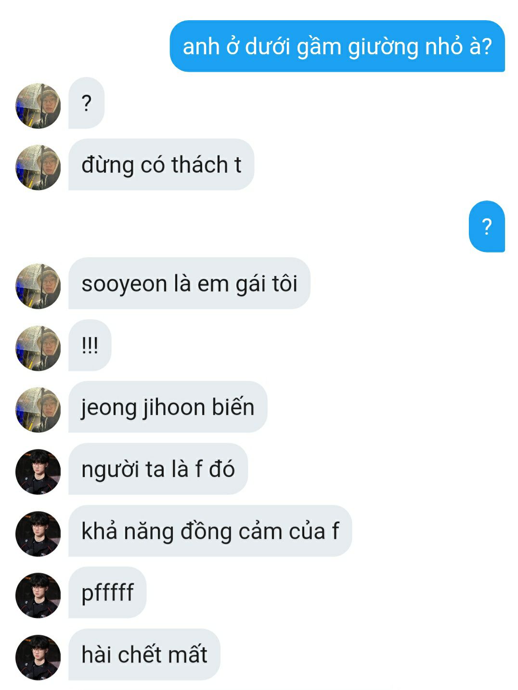Screen dimensions: 518x690
Task: Tap the avatar next to the '!!!' message
Action: pos(38,348)
